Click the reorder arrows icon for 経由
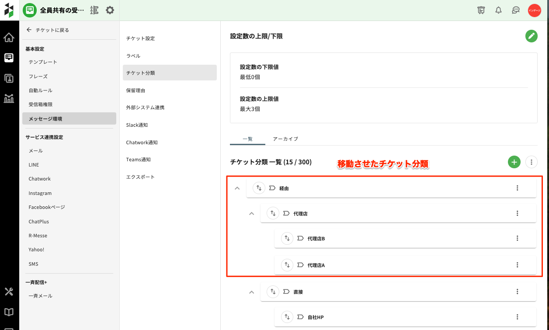This screenshot has width=549, height=330. coord(259,188)
